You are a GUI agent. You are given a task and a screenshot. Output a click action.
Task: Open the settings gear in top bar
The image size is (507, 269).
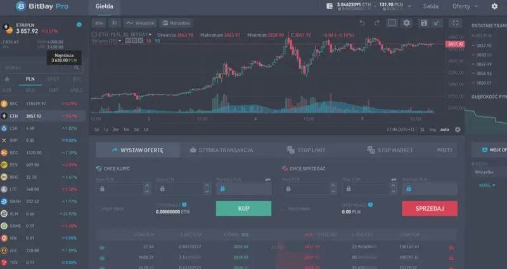(x=494, y=6)
